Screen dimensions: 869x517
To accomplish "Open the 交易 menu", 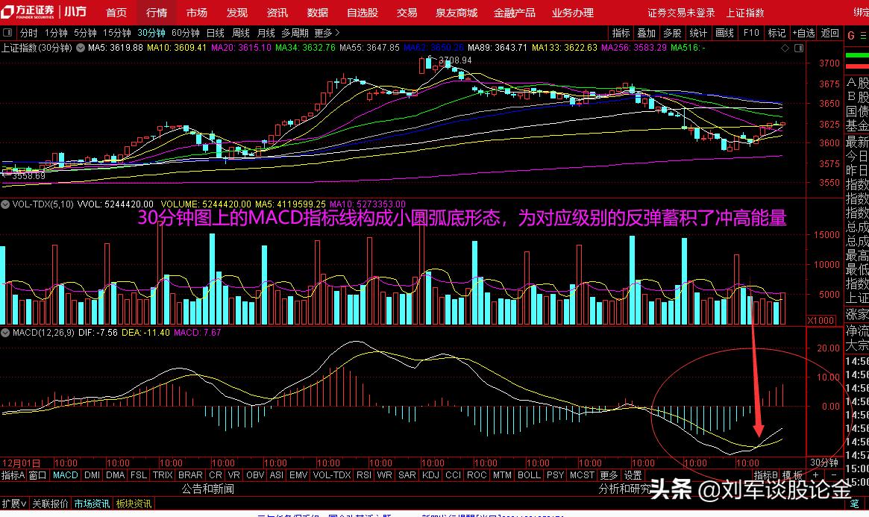I will pyautogui.click(x=407, y=12).
